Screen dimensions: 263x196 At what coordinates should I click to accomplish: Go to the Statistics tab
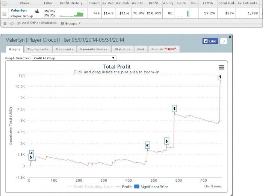click(122, 49)
